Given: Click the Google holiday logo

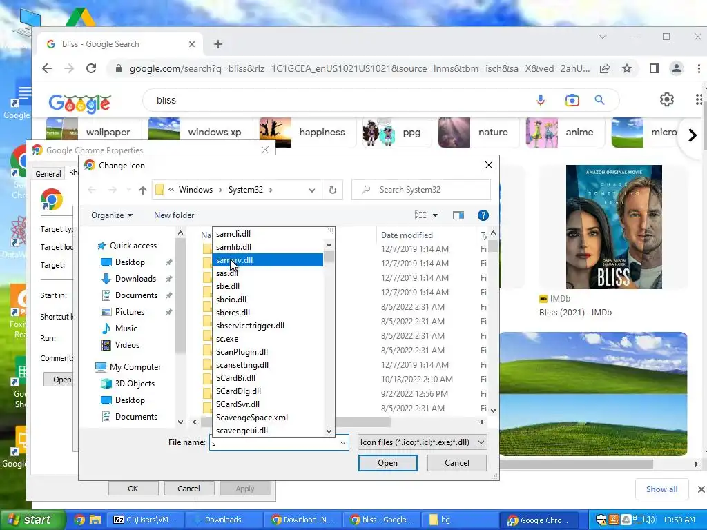Looking at the screenshot, I should [79, 104].
